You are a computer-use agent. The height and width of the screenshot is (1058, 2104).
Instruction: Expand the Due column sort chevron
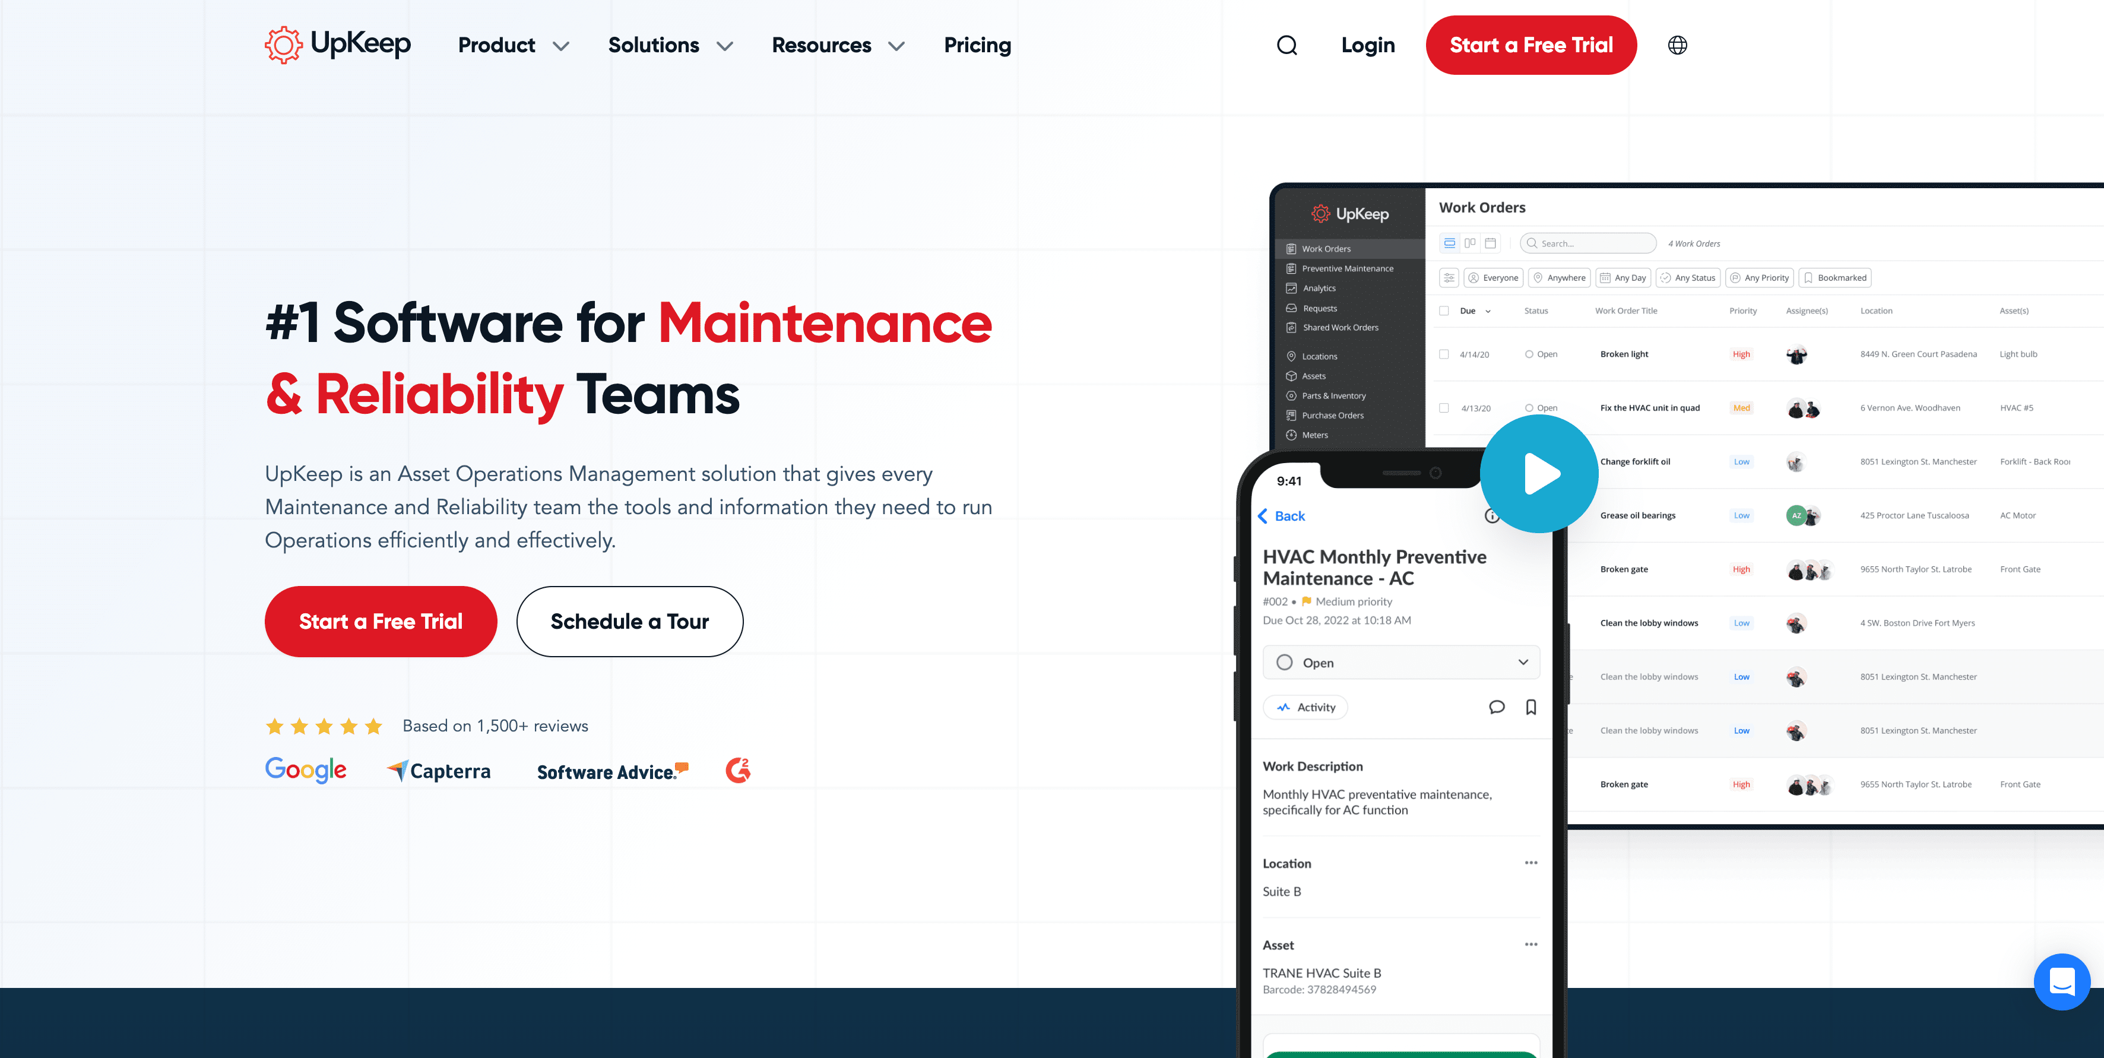(1489, 311)
